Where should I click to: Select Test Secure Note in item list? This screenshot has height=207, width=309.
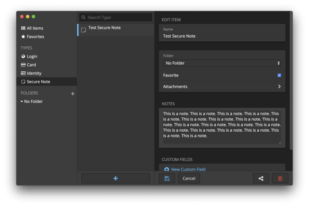tap(116, 30)
